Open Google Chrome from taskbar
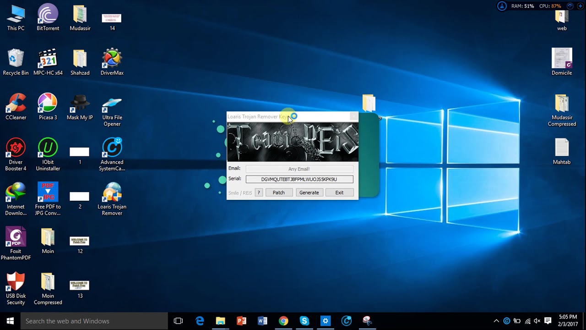 tap(283, 321)
